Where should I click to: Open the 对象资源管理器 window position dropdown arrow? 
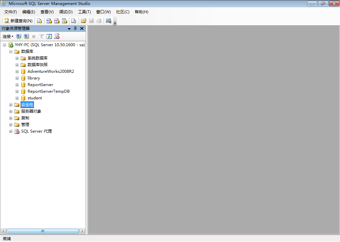(69, 29)
